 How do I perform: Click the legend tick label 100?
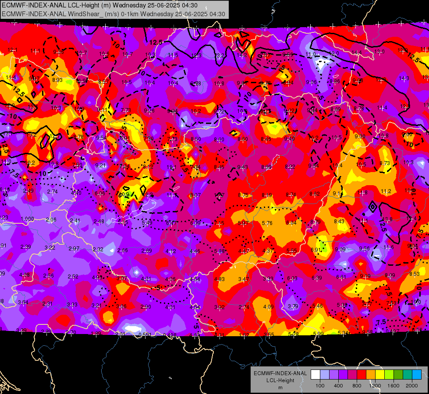[x=320, y=386]
